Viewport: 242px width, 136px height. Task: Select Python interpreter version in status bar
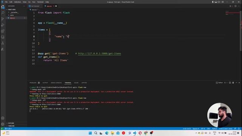click(x=225, y=128)
